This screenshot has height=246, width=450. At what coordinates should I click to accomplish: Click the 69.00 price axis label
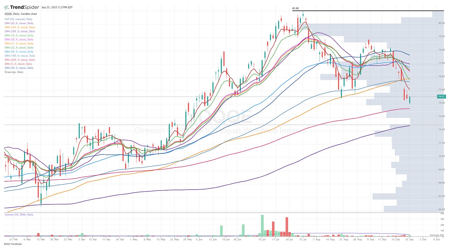[441, 170]
